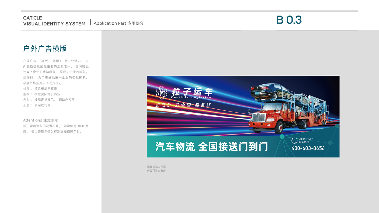
Task: Click the atom logo on the banner
Action: [x=161, y=93]
